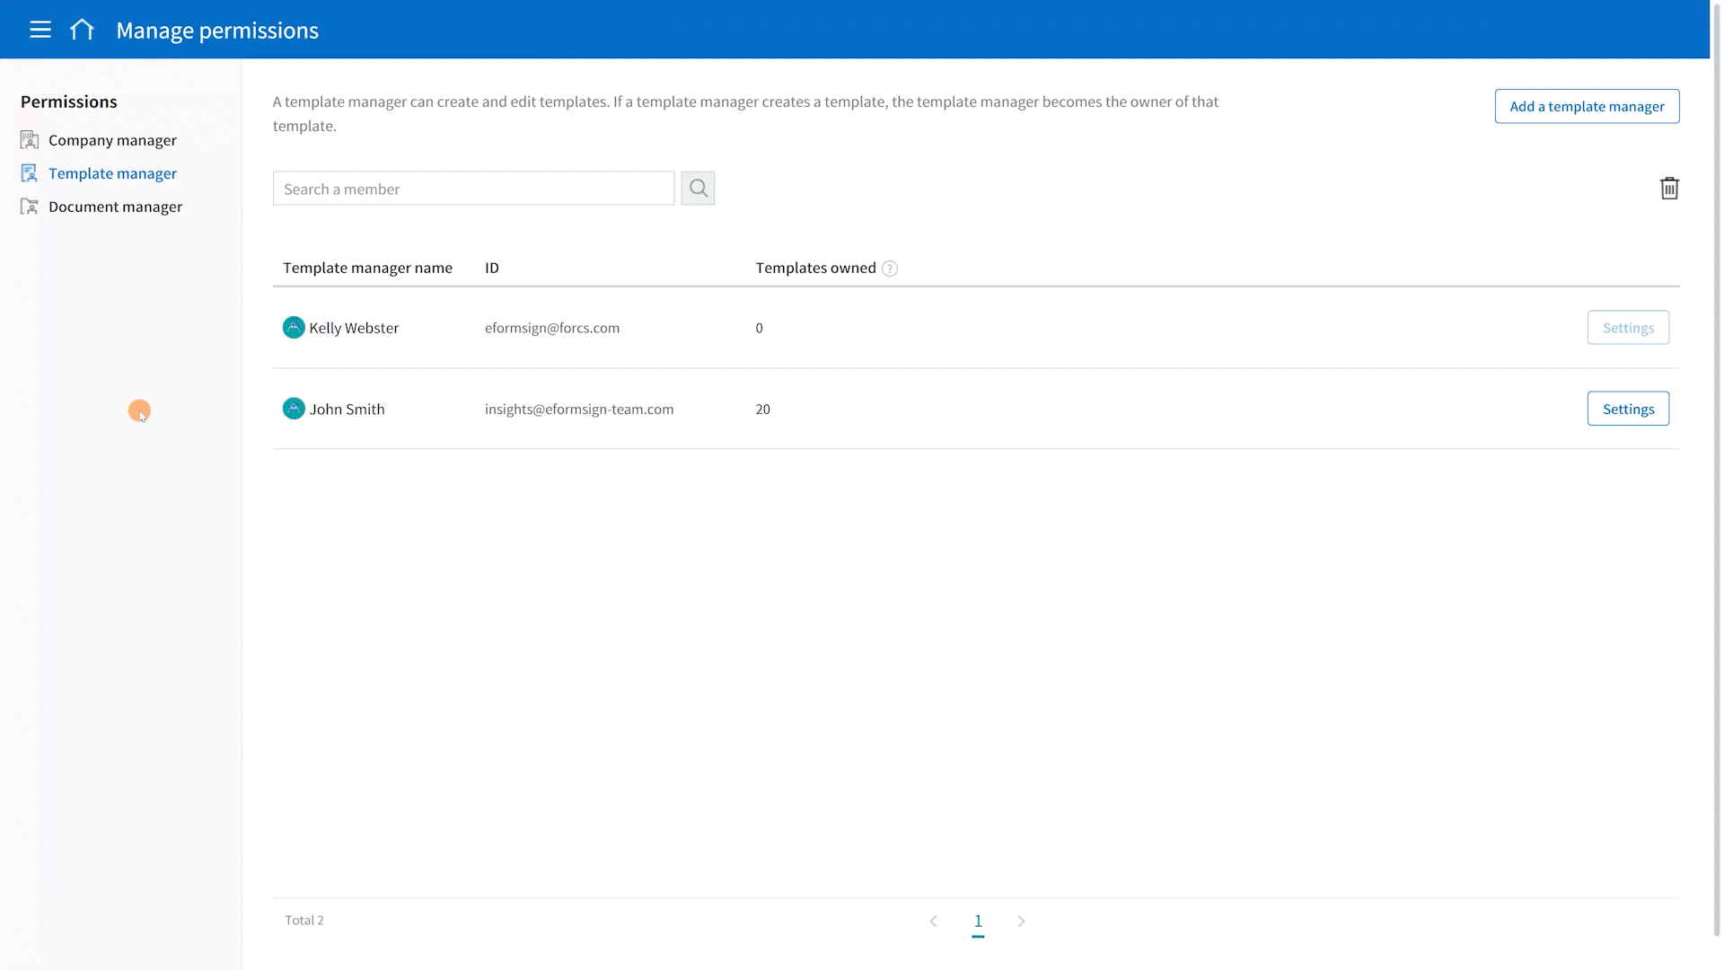Click the Document manager sidebar icon
Screen dimensions: 1724x970
pos(30,207)
